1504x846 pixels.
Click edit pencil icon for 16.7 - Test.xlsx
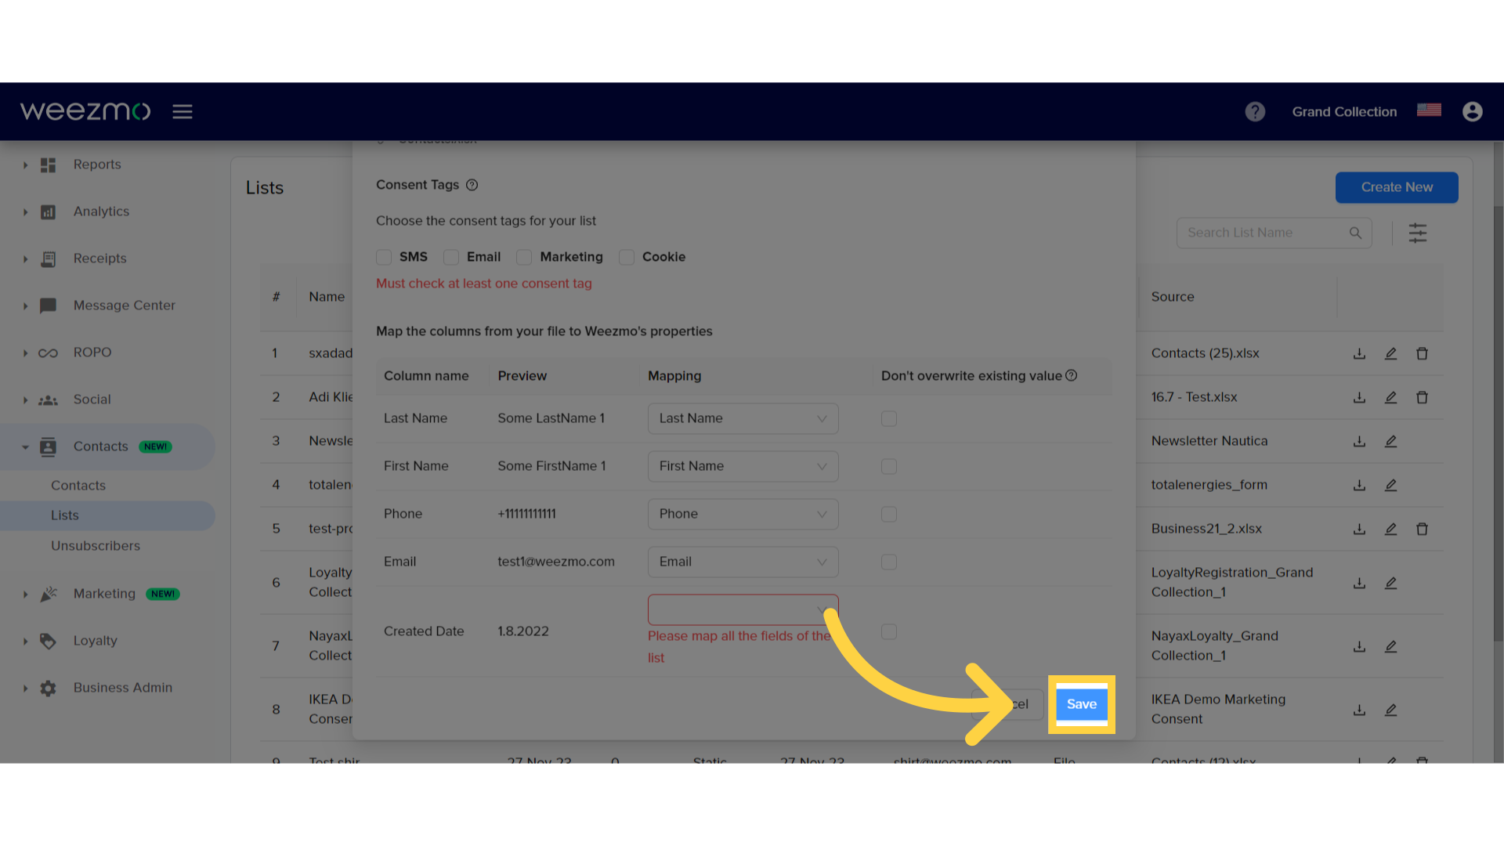coord(1390,396)
